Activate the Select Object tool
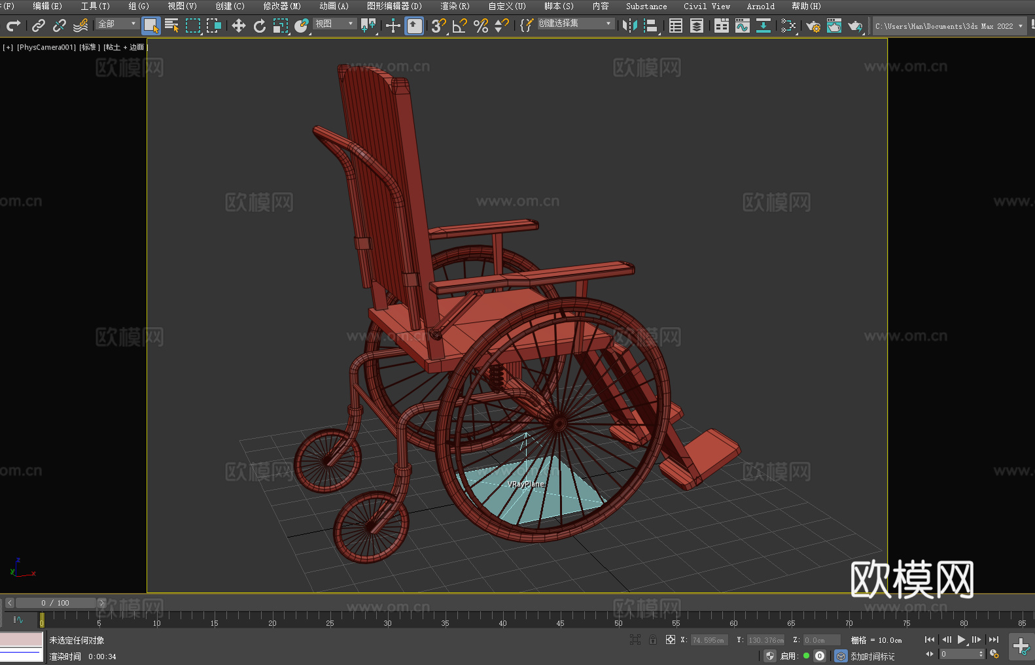This screenshot has width=1035, height=665. tap(151, 26)
